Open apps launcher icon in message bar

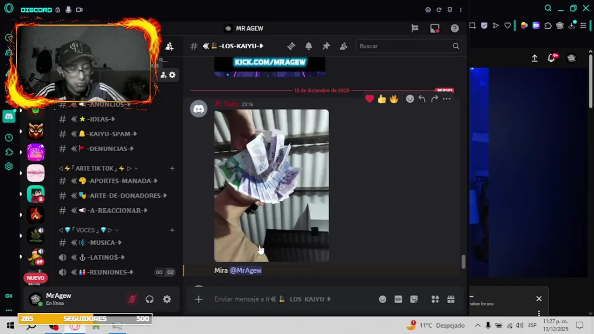coord(435,299)
